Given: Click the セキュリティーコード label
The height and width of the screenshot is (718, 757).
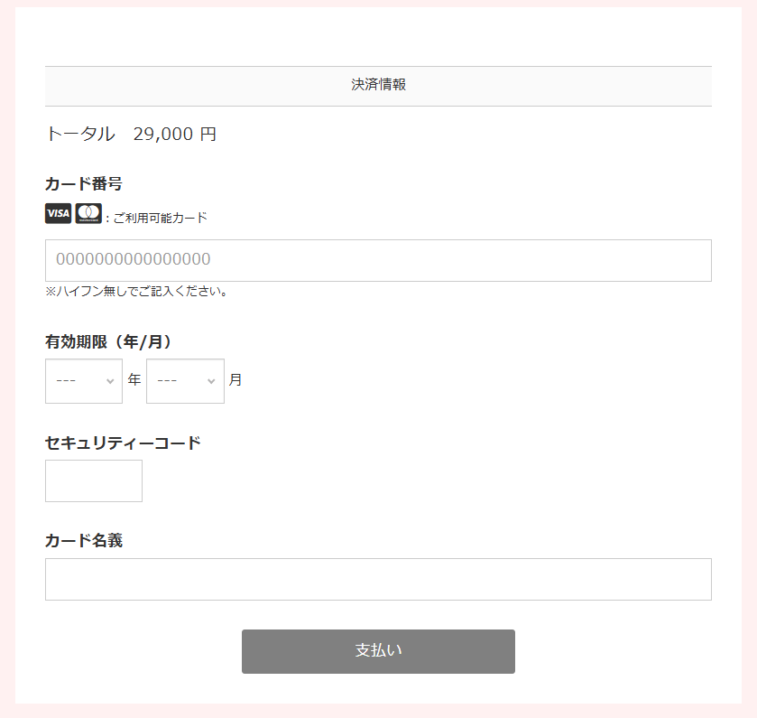Looking at the screenshot, I should pyautogui.click(x=123, y=443).
